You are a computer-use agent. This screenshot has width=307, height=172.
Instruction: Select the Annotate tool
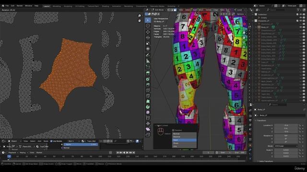tap(148, 55)
